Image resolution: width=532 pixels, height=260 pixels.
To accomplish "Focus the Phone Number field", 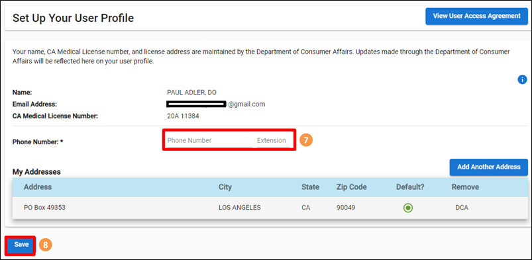I will point(209,140).
